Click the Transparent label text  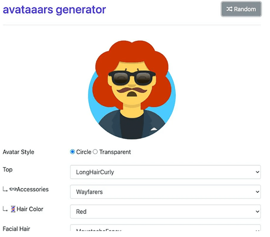115,152
